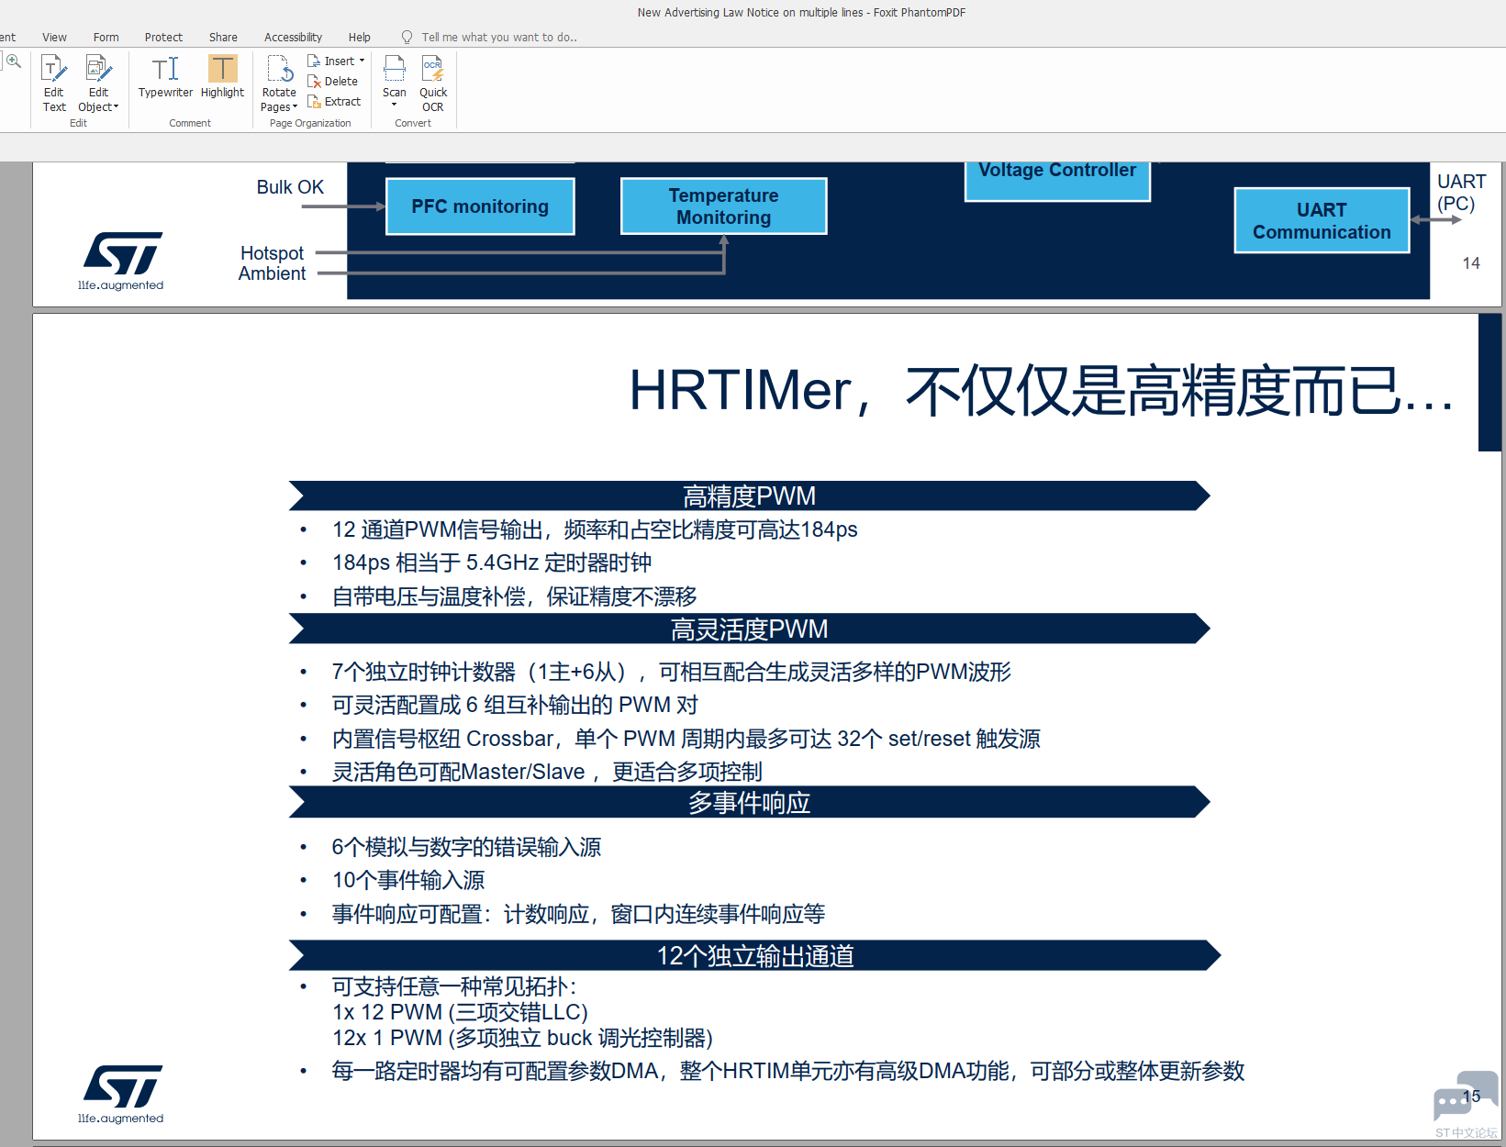
Task: Click the 'Bulk OK' label
Action: click(290, 187)
